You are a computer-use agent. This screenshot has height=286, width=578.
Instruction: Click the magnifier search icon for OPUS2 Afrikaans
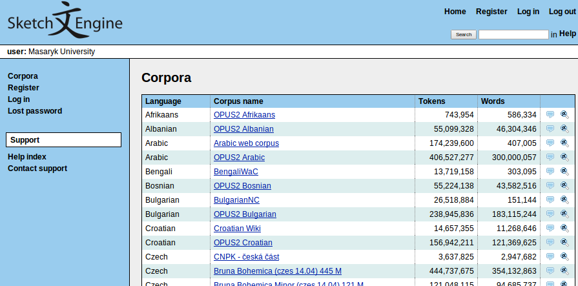564,115
